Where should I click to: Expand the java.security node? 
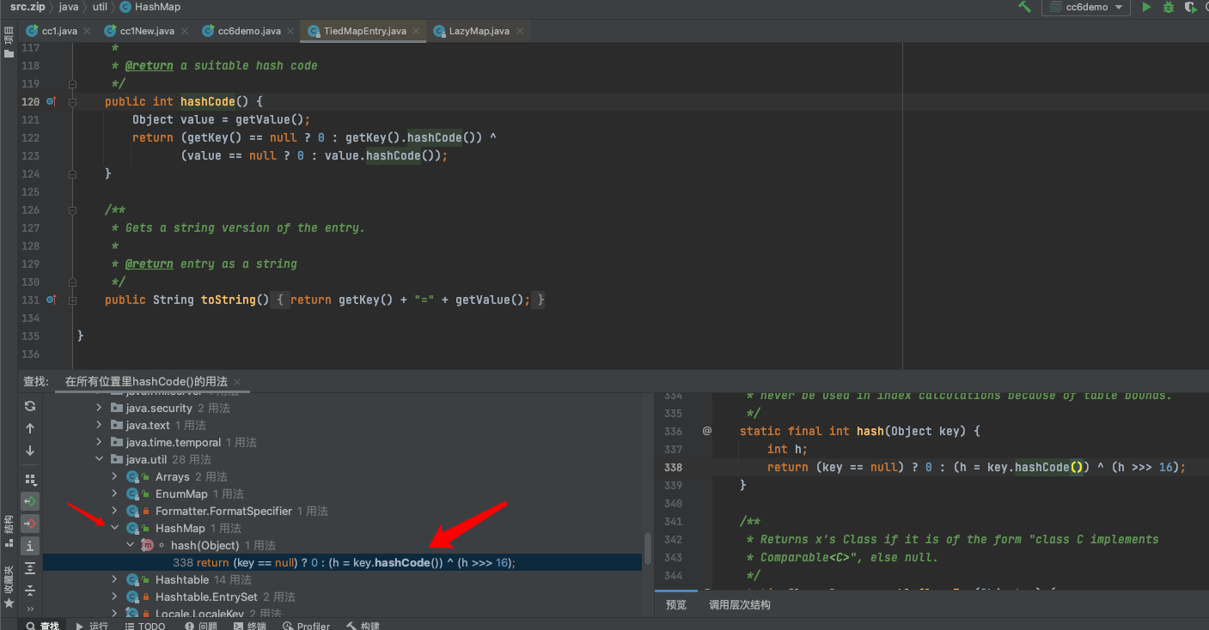(x=100, y=408)
